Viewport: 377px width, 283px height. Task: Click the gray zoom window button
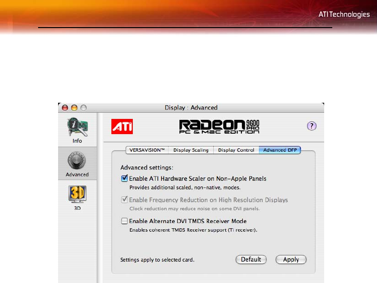pyautogui.click(x=83, y=107)
